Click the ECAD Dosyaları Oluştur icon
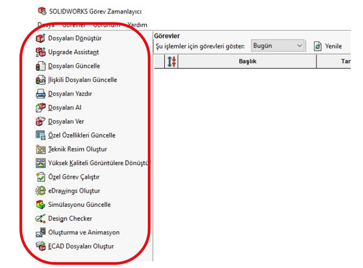 coord(41,246)
